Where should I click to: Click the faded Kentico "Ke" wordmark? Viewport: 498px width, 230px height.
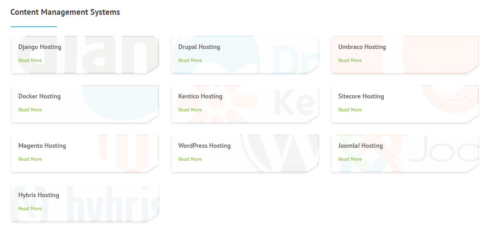[x=294, y=103]
